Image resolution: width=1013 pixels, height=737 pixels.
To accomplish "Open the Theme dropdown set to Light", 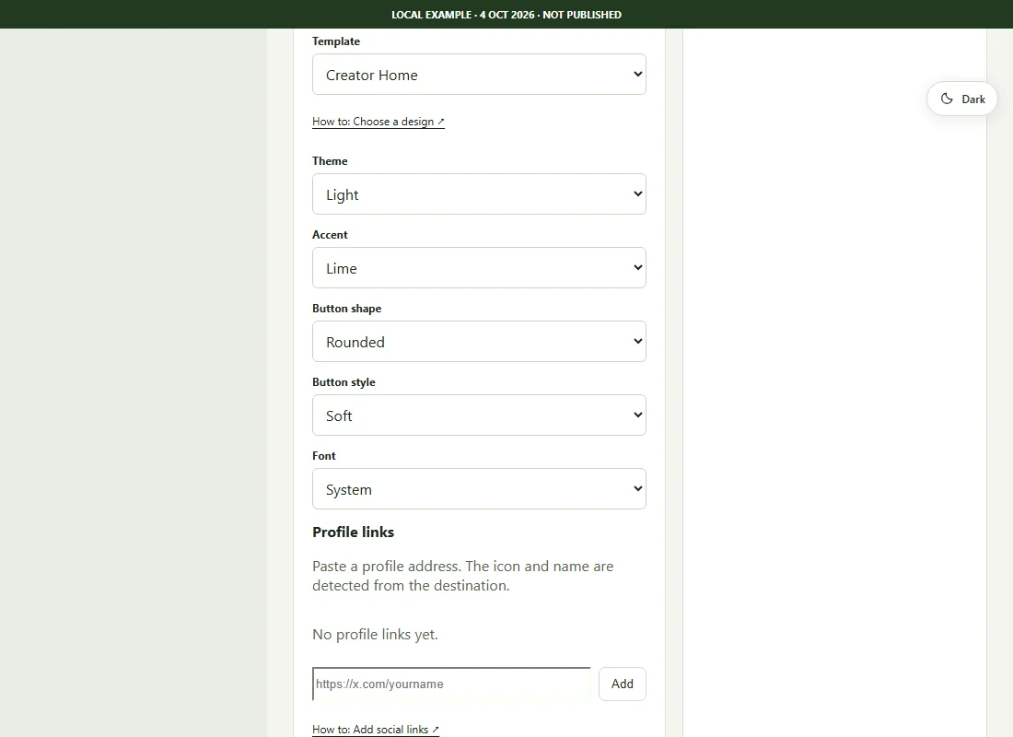I will pos(479,194).
